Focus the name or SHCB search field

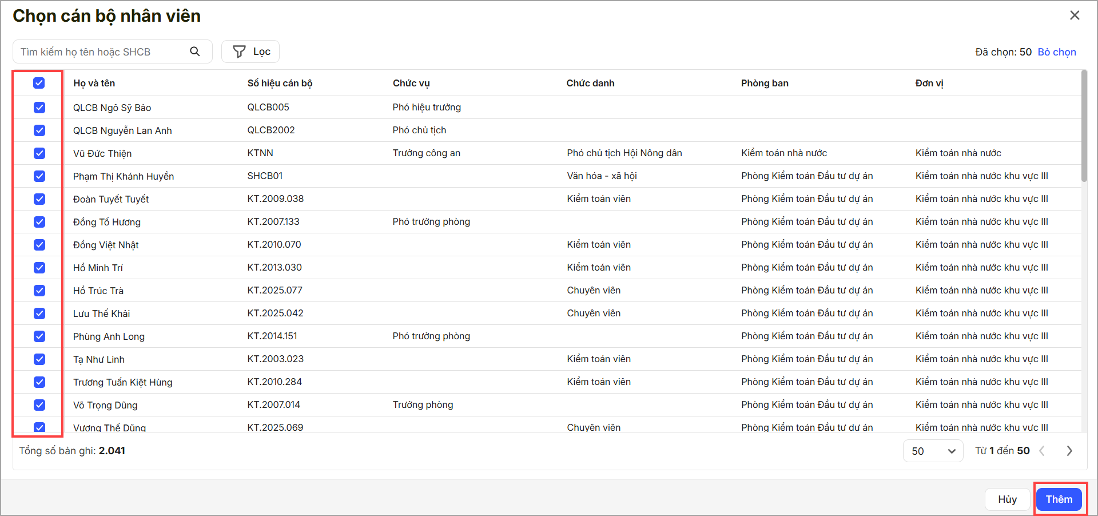103,51
